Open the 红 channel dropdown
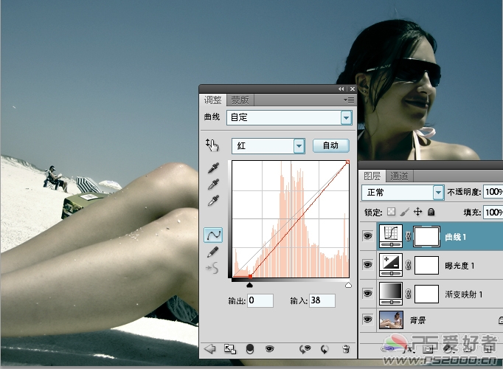 268,146
